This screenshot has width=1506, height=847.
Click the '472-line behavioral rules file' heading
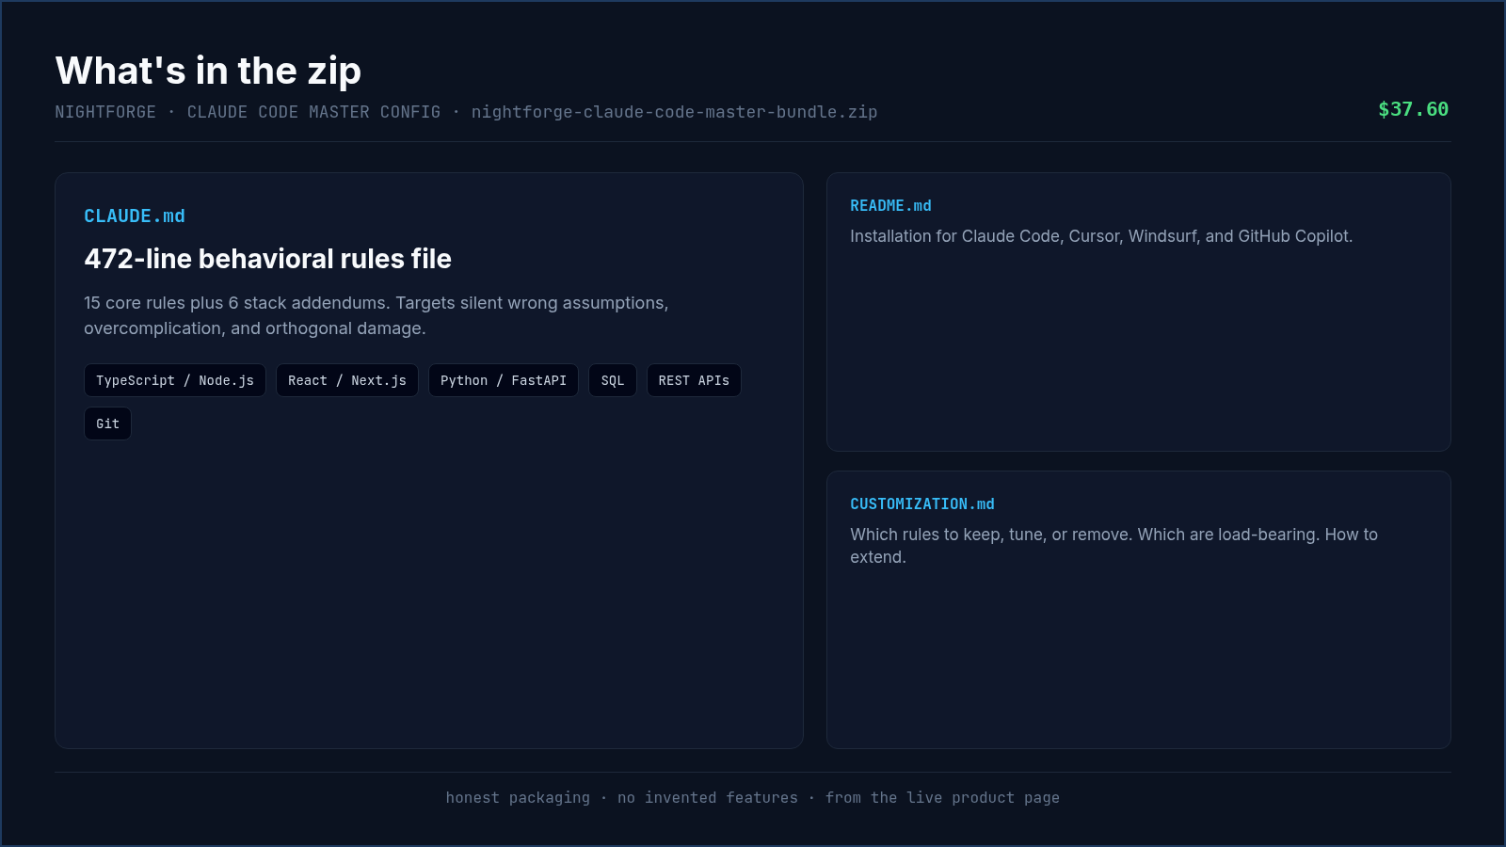pyautogui.click(x=267, y=259)
